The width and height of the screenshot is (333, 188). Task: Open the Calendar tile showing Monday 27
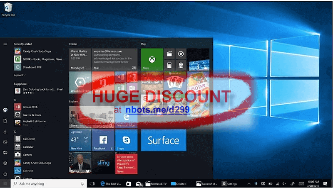(80, 59)
